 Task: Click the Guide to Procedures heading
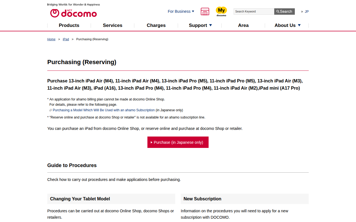point(72,165)
